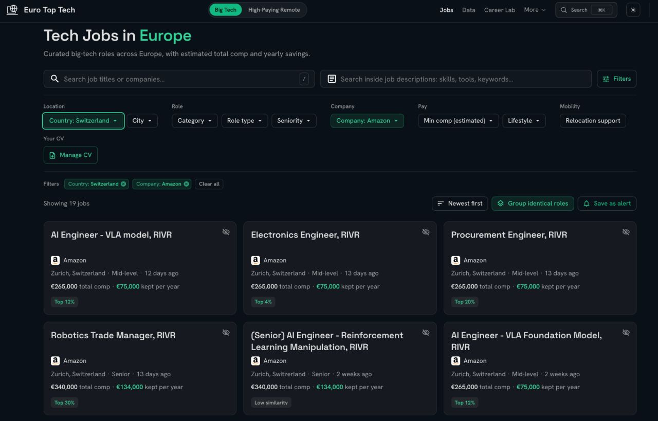Screen dimensions: 658x421
Task: Click the Amazon logo on Electronics Engineer card
Action: pos(255,260)
